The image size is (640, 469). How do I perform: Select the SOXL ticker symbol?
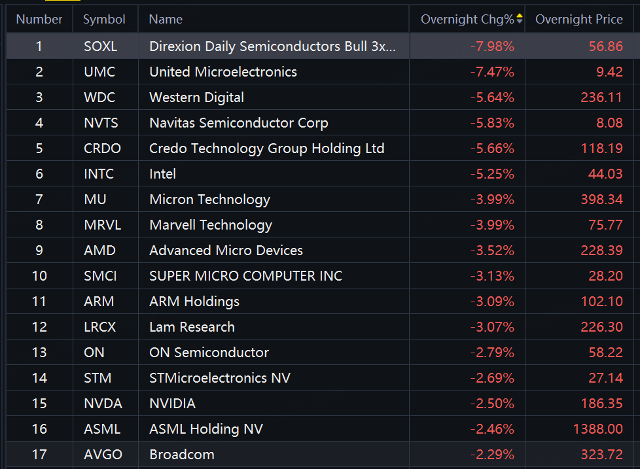click(100, 46)
